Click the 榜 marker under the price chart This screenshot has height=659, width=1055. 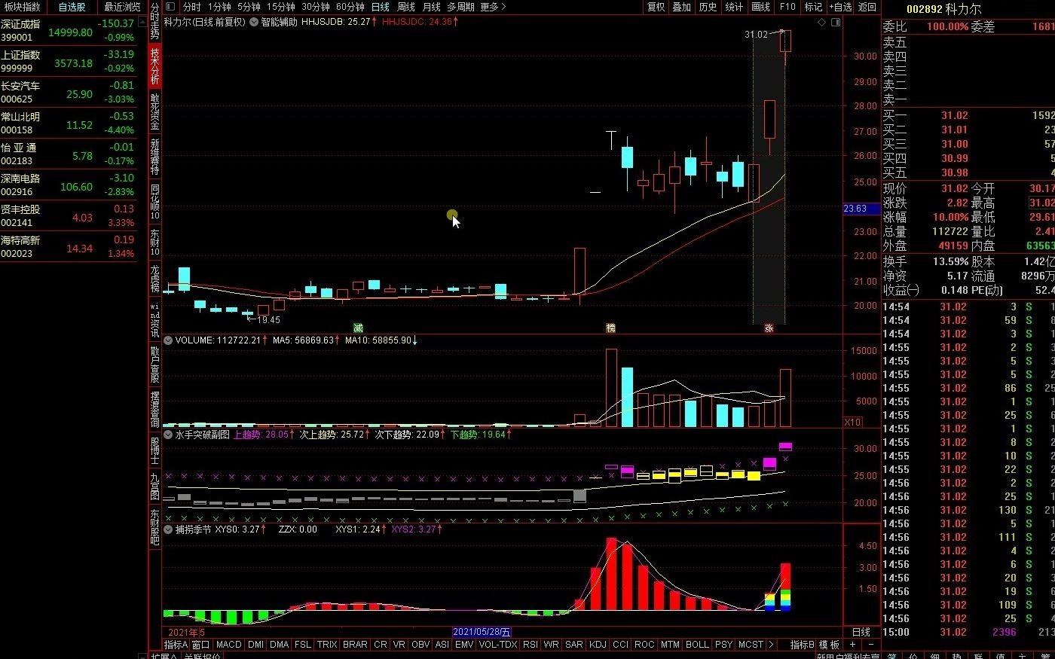tap(611, 328)
